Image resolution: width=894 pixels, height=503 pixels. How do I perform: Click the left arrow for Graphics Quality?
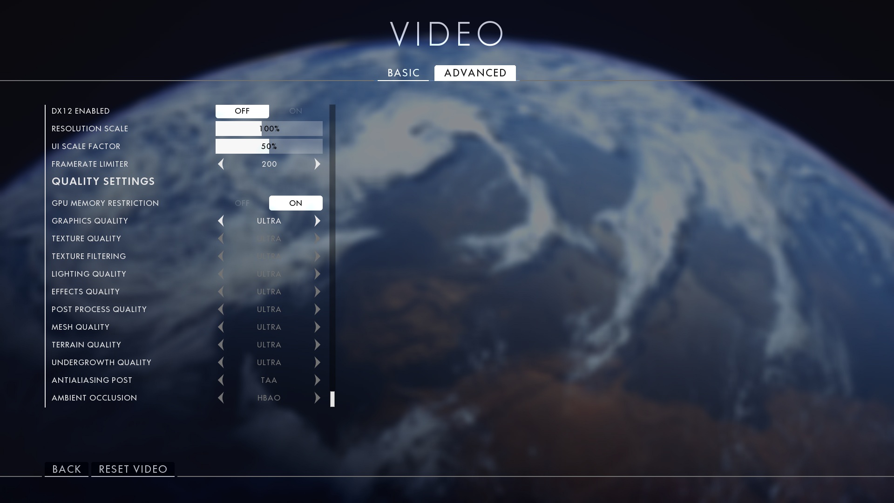[x=221, y=220]
